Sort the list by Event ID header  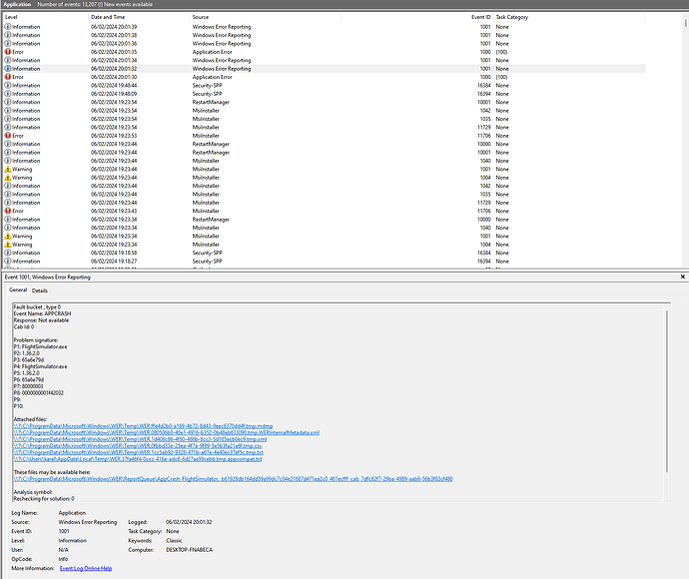(x=480, y=17)
